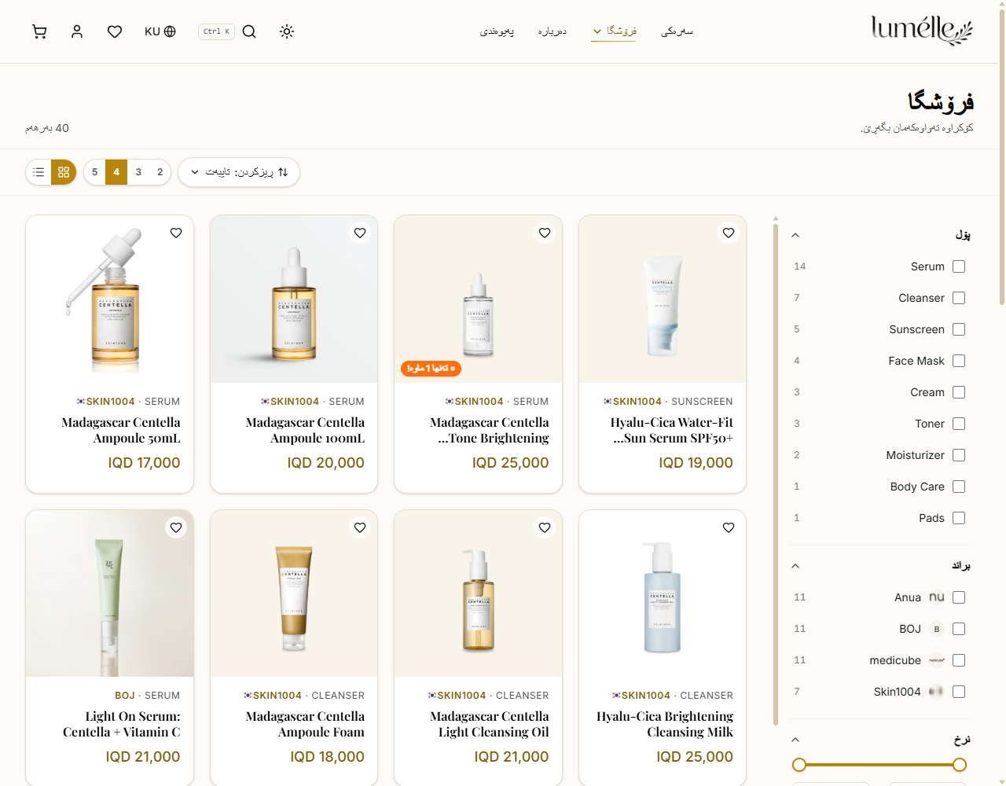Select 3 columns grid option
The height and width of the screenshot is (786, 1006).
pyautogui.click(x=138, y=172)
